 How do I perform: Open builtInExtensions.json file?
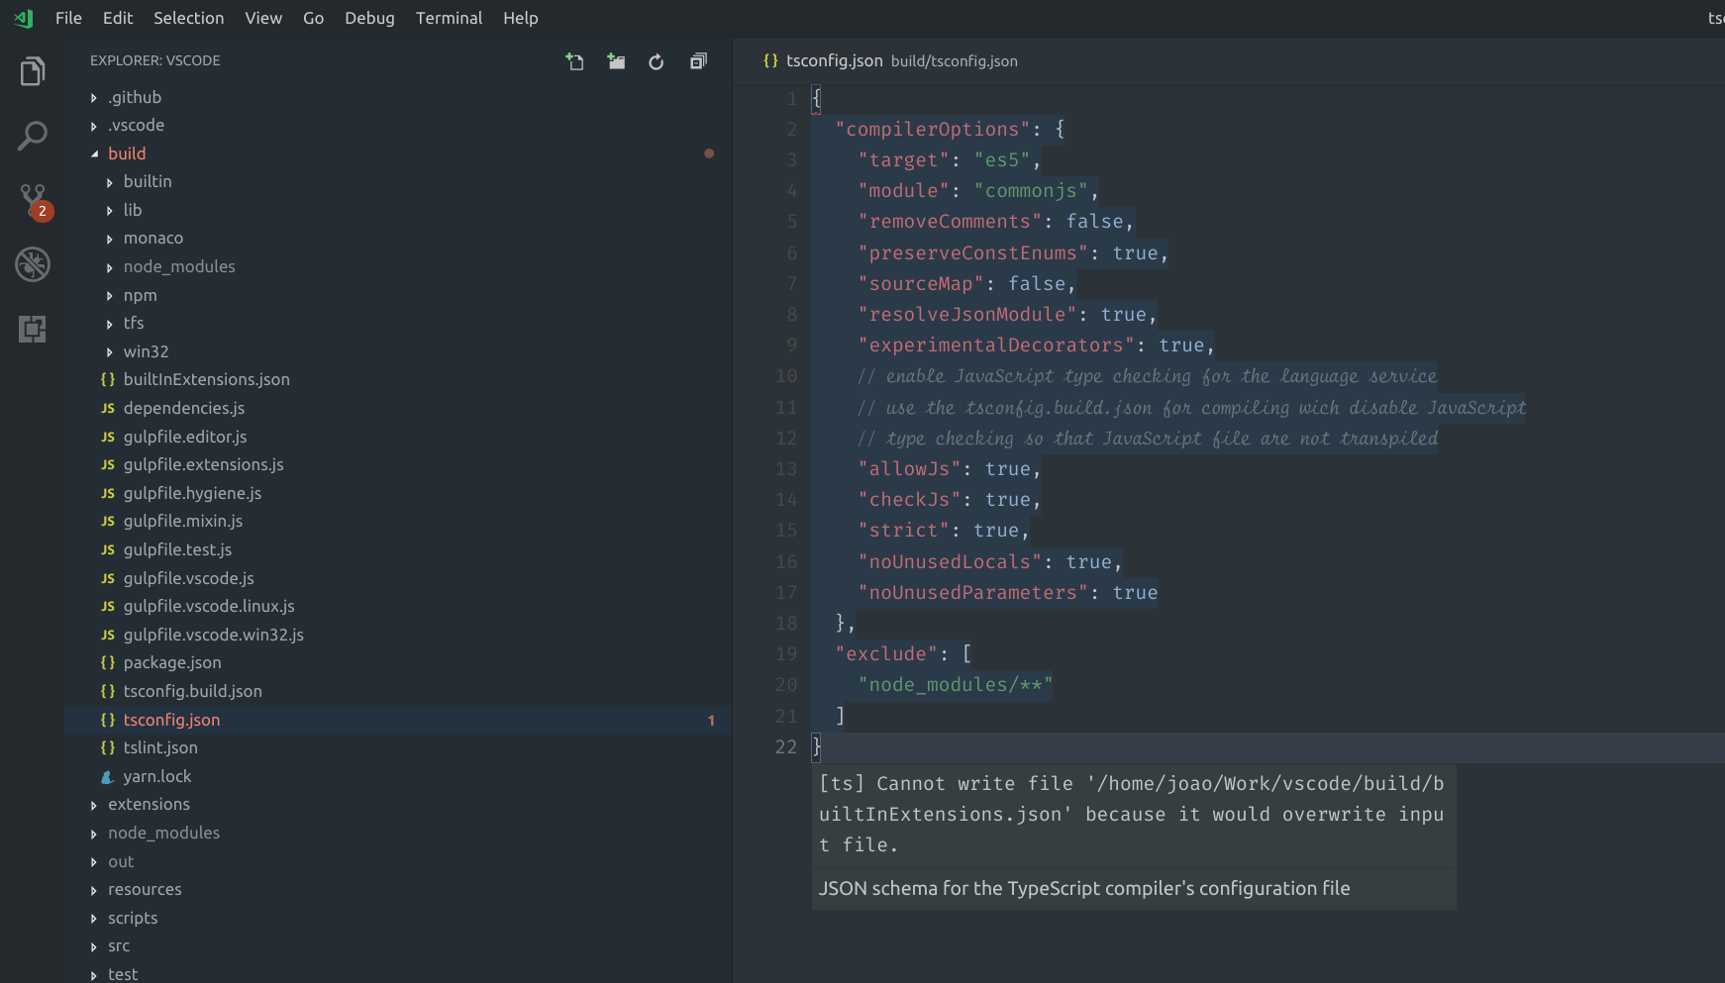point(397,379)
